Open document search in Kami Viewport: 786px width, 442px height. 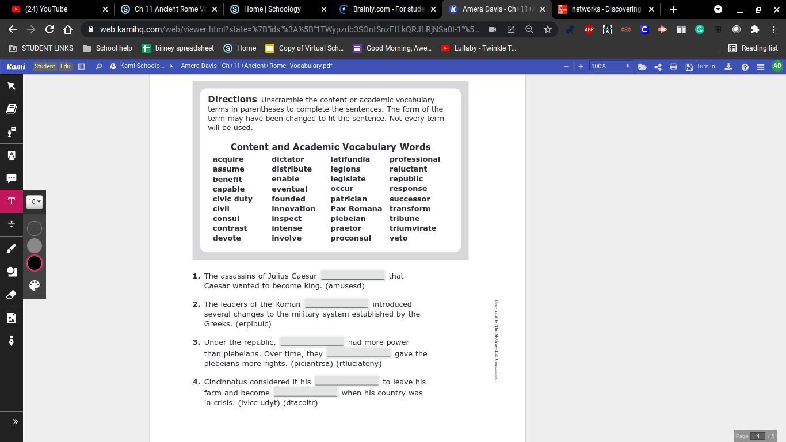point(99,67)
